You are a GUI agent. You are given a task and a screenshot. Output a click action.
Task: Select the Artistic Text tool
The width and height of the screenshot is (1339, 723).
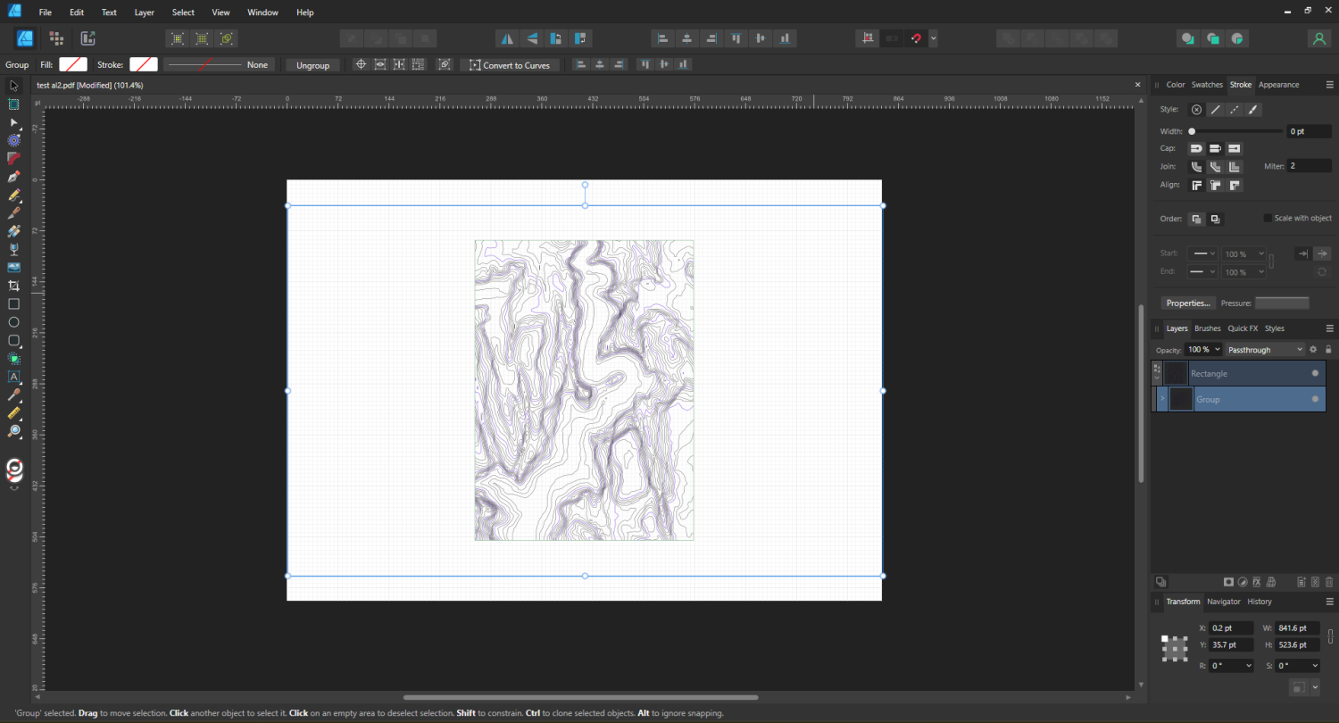coord(13,376)
